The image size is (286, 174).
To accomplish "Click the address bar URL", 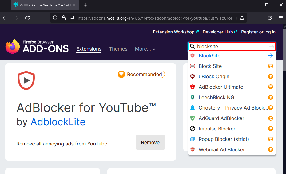I will tap(157, 18).
